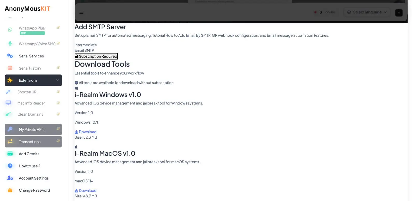
Task: Click the Size: 48.7 MB text
Action: click(86, 196)
